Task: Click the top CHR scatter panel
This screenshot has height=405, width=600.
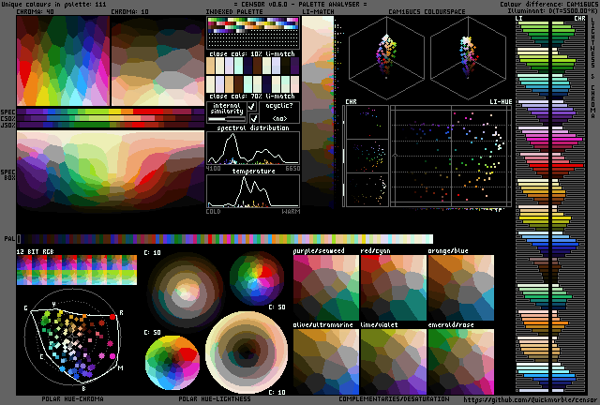Action: point(367,123)
